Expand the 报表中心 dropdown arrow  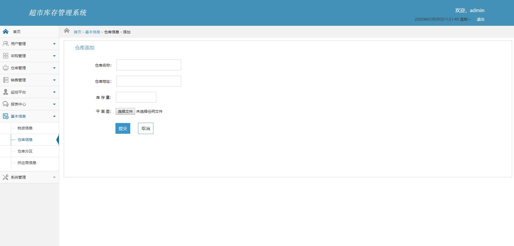coord(54,104)
